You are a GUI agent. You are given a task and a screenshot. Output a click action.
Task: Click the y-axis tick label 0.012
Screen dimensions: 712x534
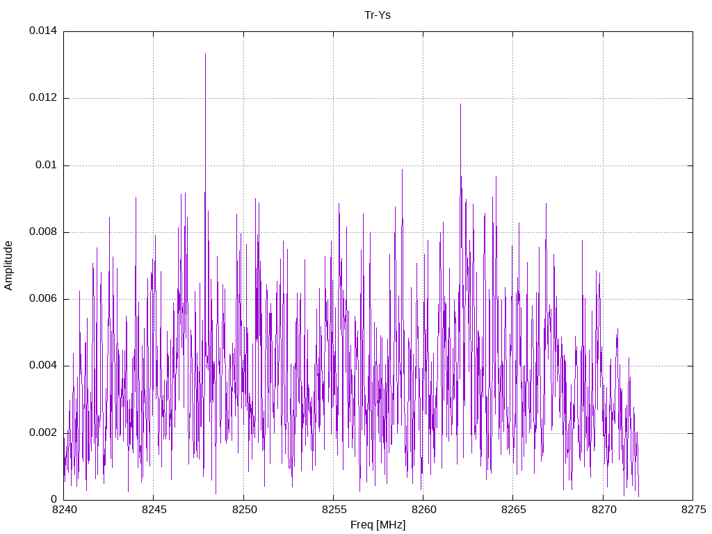(x=43, y=97)
